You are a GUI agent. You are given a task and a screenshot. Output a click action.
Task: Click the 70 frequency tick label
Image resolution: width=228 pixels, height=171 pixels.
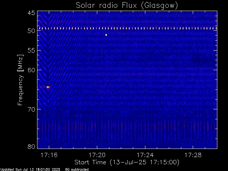(x=31, y=109)
